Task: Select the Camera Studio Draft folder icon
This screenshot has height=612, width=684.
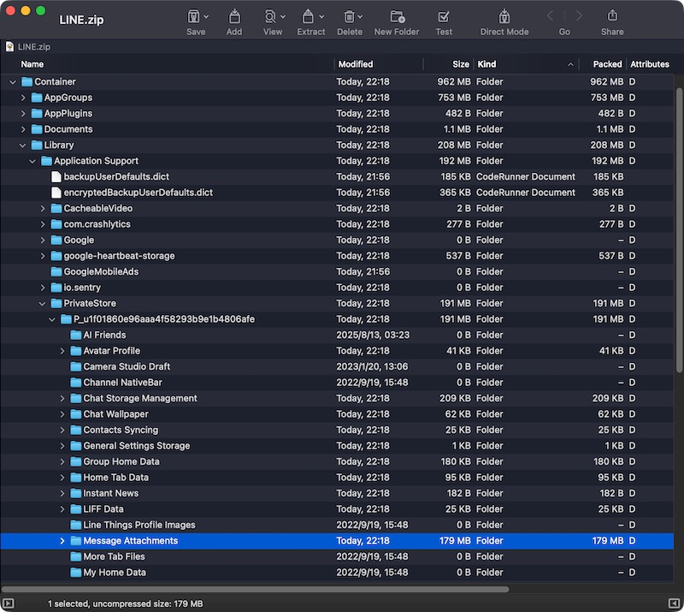Action: [x=76, y=366]
